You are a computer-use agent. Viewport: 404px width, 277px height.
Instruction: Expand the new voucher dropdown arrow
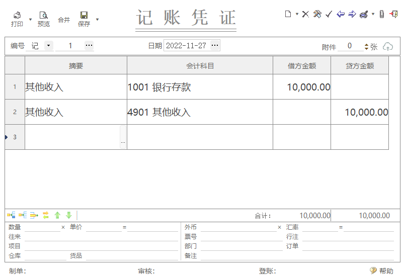point(297,14)
